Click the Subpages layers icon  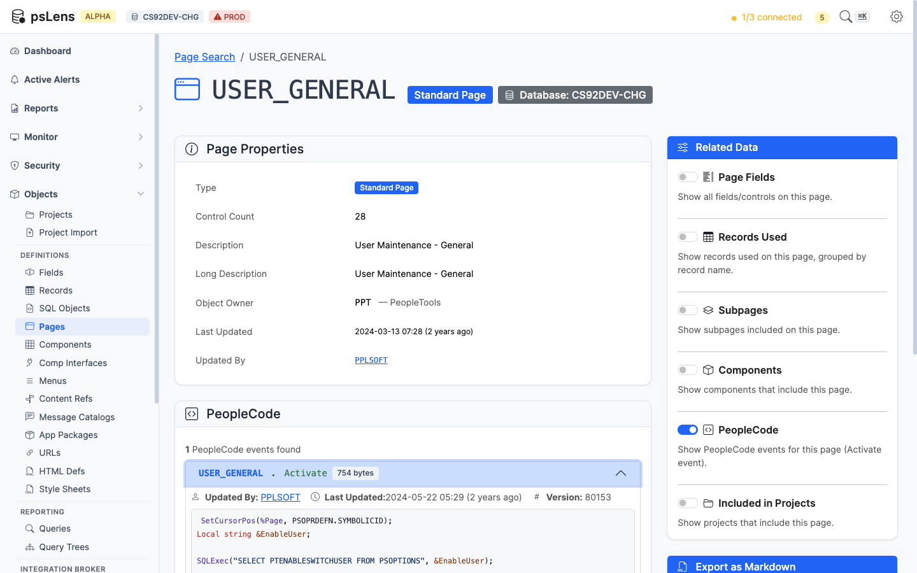coord(708,310)
